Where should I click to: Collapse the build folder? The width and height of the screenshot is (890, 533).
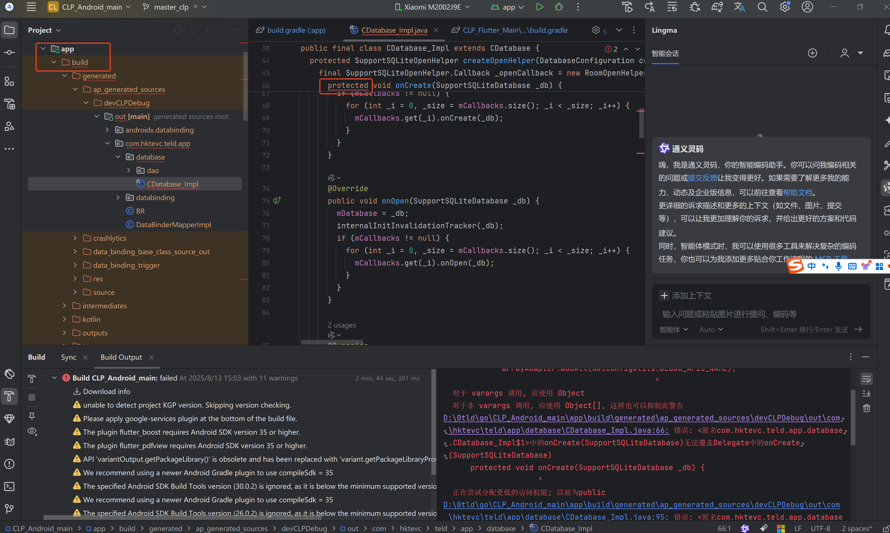pos(54,62)
